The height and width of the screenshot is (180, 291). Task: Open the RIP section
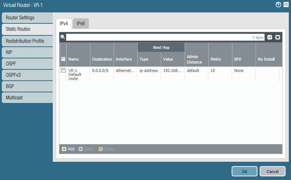(27, 52)
